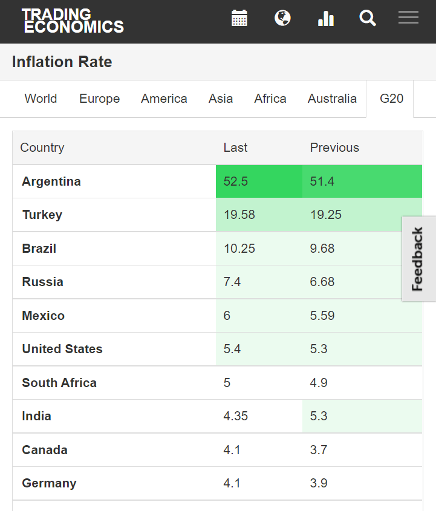Sort by the Last column header
Viewport: 436px width, 511px height.
(x=235, y=148)
